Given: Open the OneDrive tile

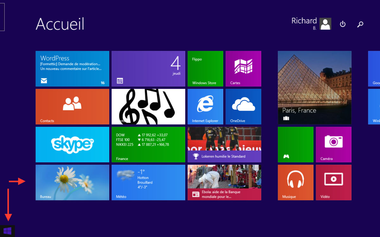Looking at the screenshot, I should (x=243, y=106).
